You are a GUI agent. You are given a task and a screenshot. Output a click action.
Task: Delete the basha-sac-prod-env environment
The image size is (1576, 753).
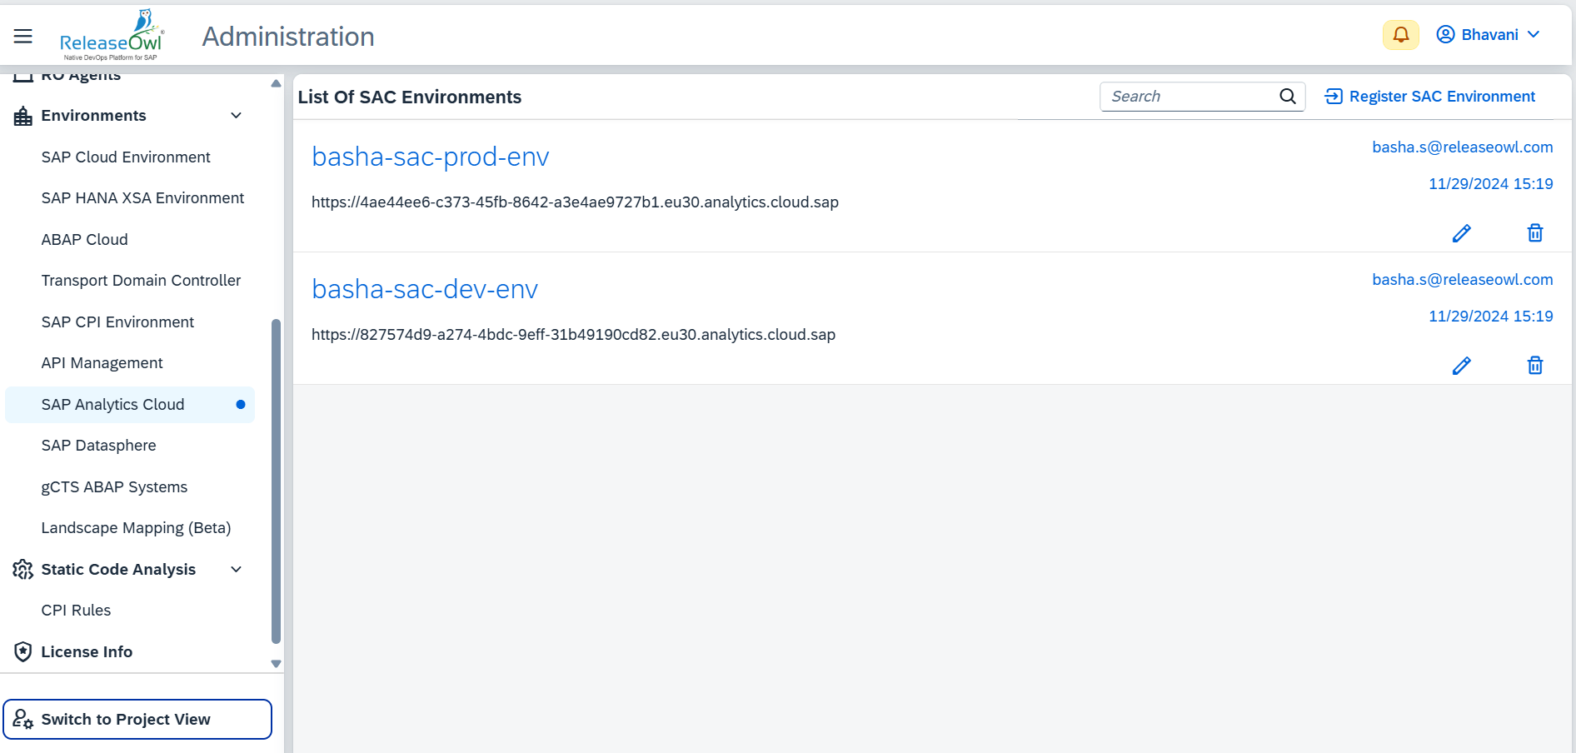tap(1534, 233)
